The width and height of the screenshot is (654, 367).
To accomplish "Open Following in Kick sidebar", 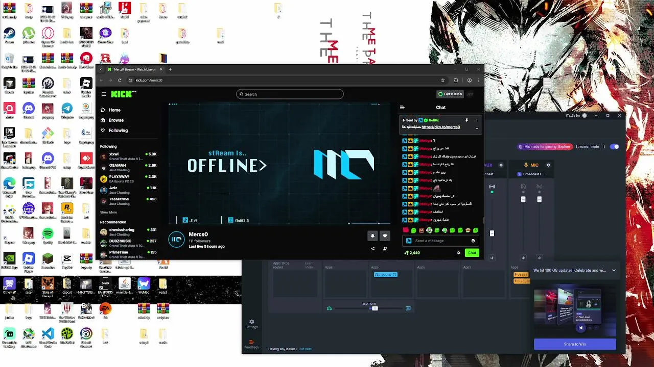I will point(114,130).
